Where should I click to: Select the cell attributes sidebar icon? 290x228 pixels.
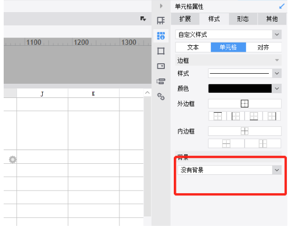[161, 36]
